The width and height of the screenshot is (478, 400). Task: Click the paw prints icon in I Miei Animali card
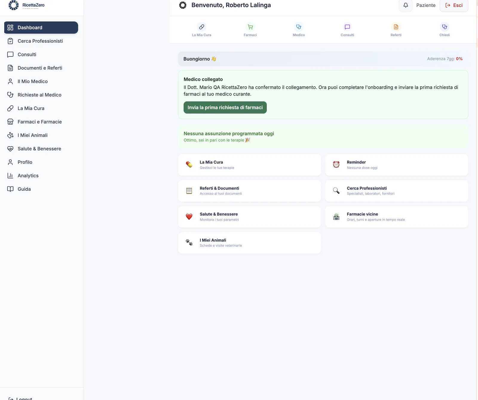(189, 242)
